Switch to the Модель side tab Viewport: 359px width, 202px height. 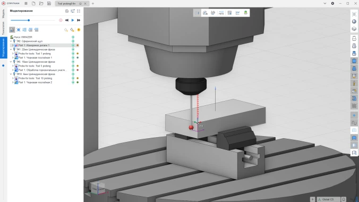[3, 14]
